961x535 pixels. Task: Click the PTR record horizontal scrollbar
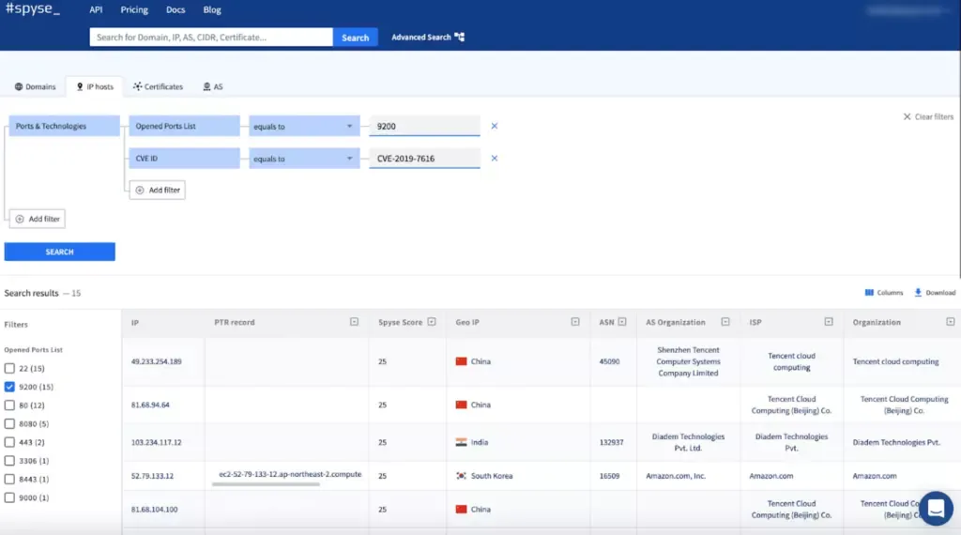tap(266, 484)
